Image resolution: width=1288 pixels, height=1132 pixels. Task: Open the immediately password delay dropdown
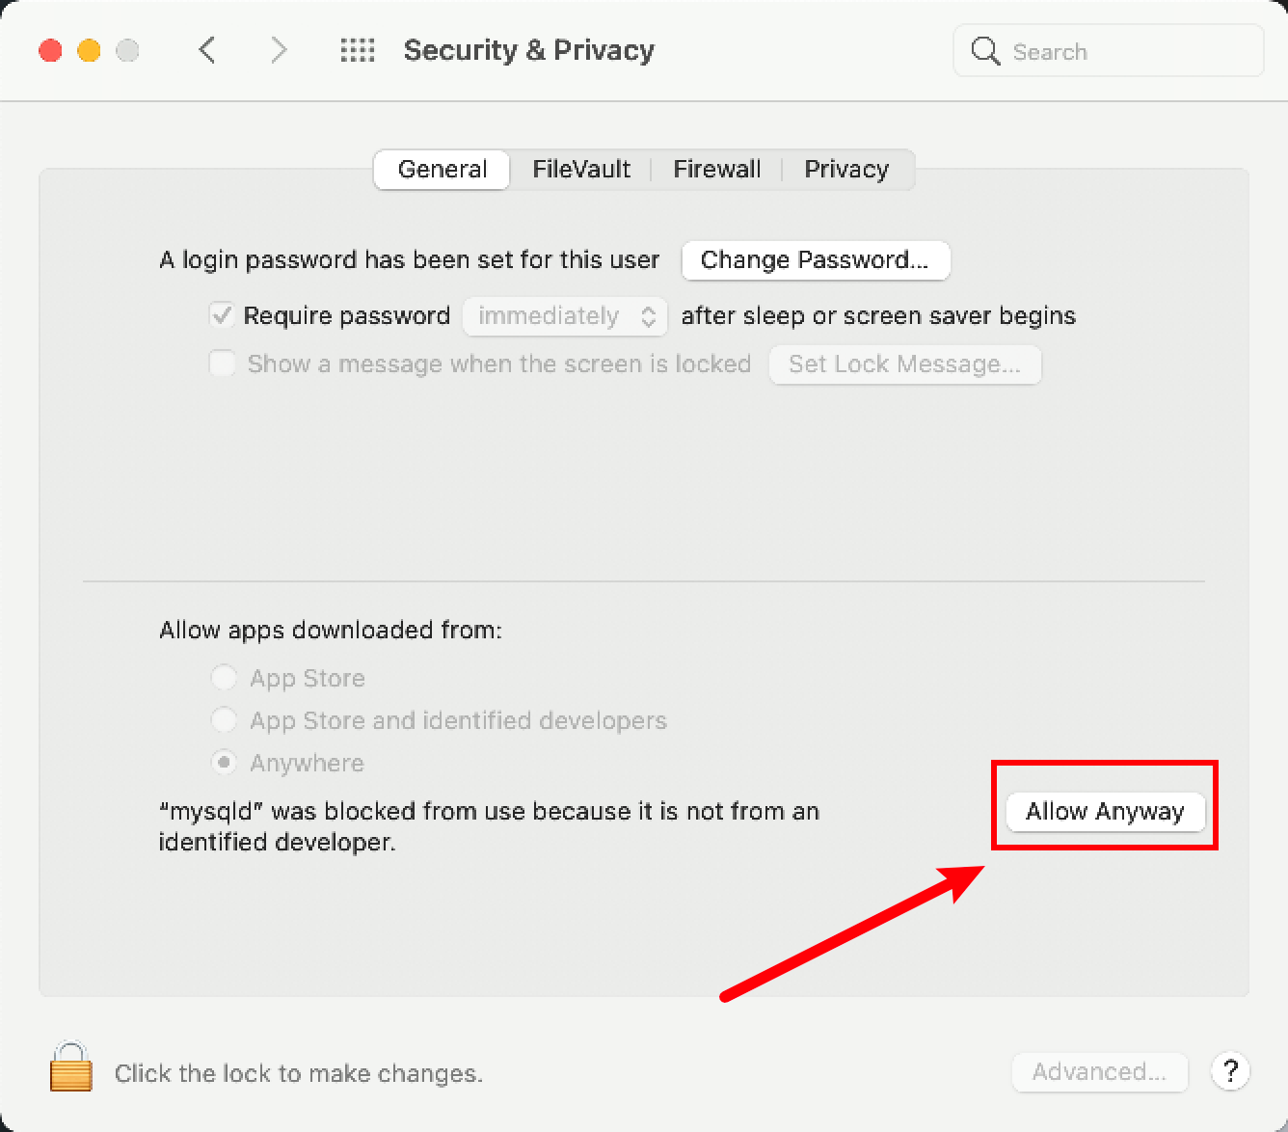565,316
